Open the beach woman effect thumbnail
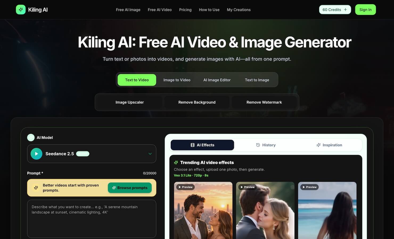The image size is (394, 239). tap(327, 210)
